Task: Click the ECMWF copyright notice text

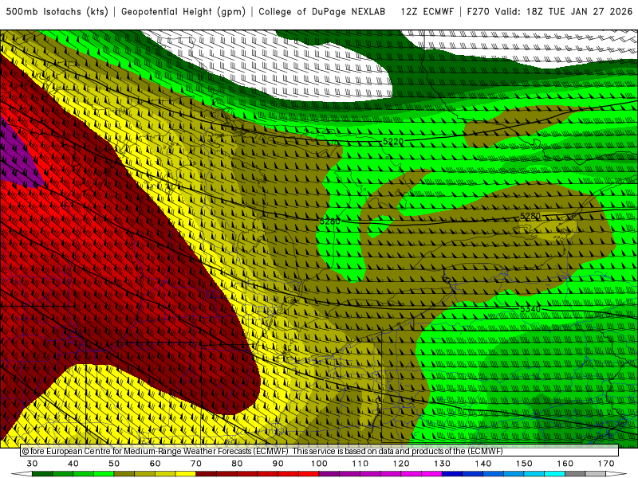Action: (x=262, y=451)
